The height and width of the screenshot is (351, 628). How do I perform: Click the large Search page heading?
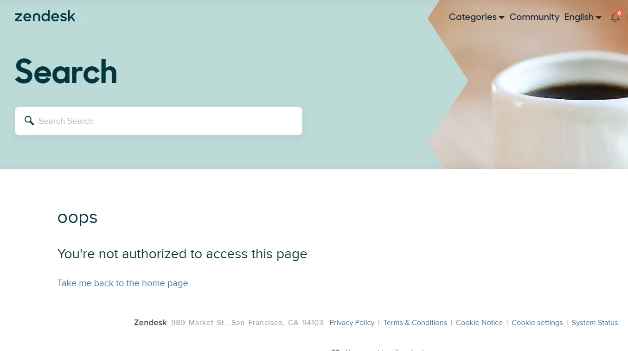click(x=66, y=72)
